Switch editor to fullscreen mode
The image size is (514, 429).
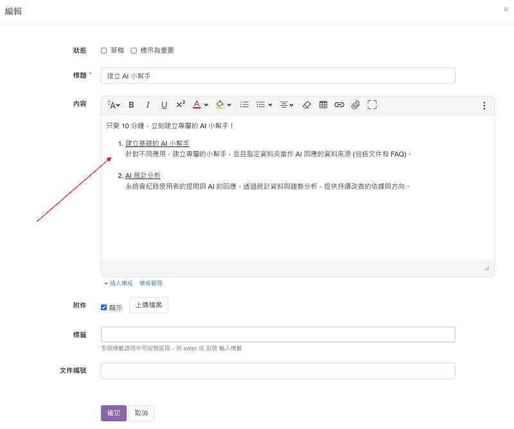click(371, 105)
